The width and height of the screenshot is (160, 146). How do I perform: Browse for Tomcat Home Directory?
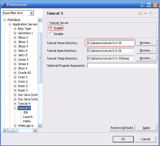tap(146, 43)
